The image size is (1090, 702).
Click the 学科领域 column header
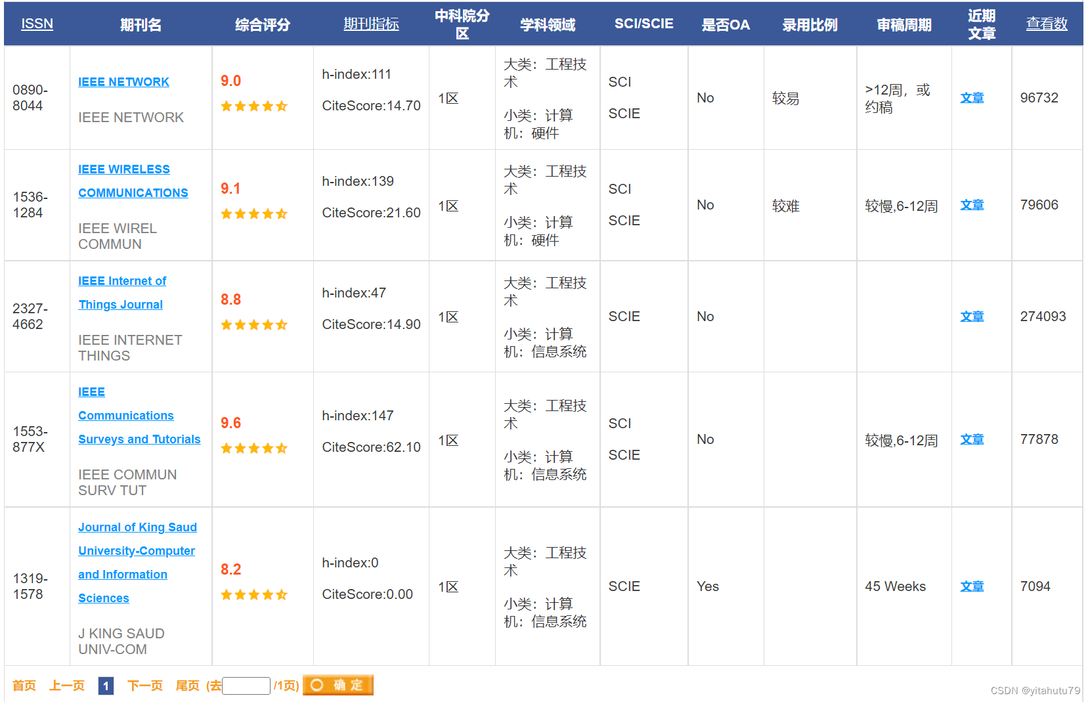tap(548, 25)
